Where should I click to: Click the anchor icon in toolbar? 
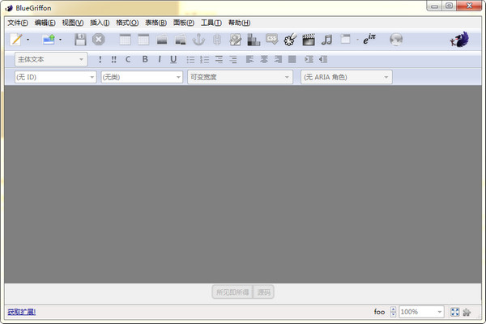(x=198, y=39)
